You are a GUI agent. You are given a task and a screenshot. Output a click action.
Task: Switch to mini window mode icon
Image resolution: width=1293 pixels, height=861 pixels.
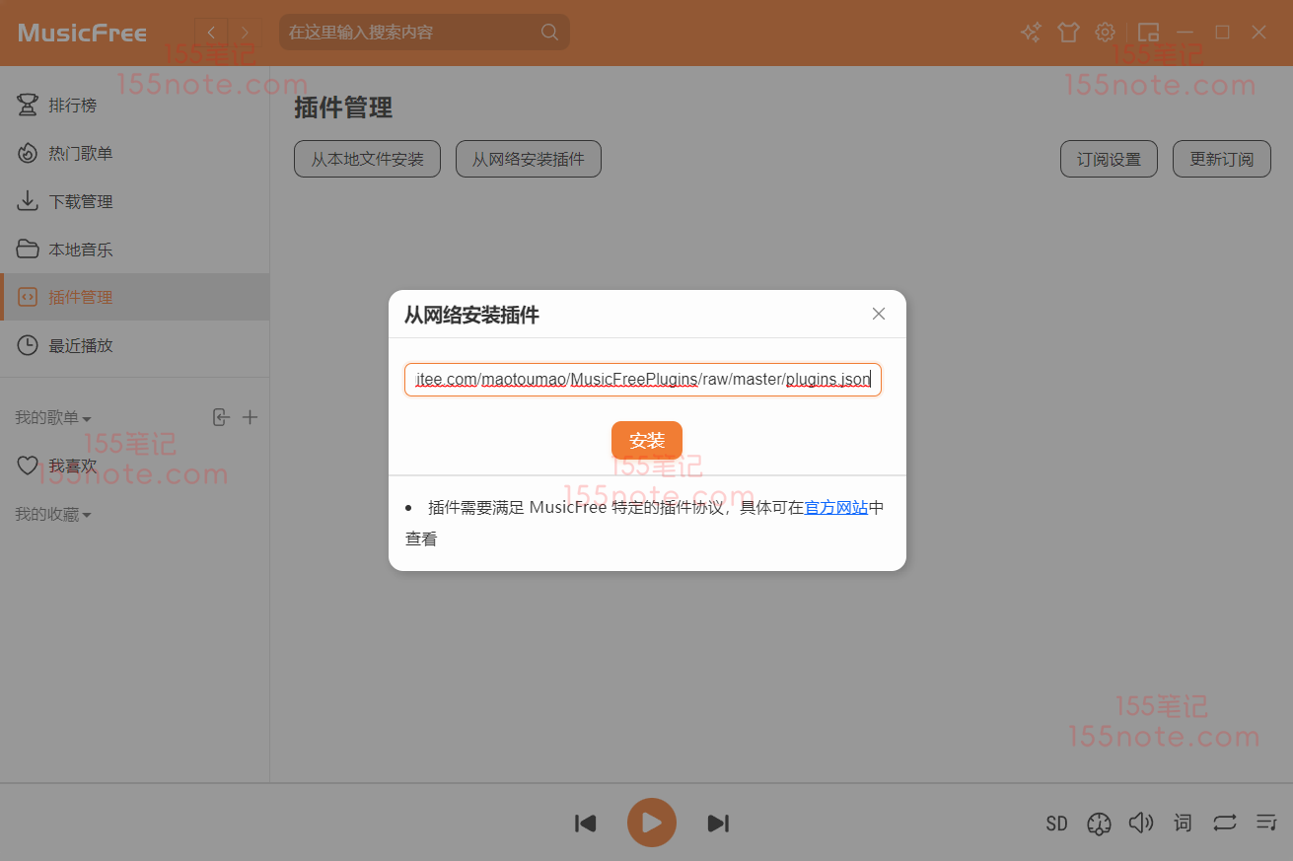[1148, 33]
